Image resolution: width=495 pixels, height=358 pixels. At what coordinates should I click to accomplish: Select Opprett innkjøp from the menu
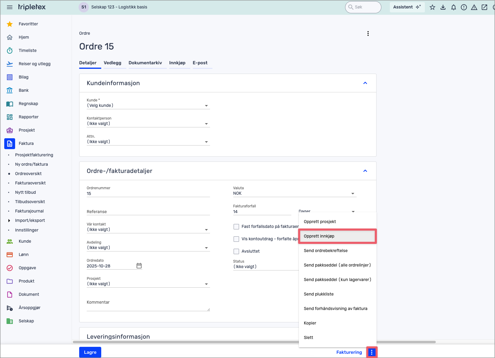click(x=337, y=236)
